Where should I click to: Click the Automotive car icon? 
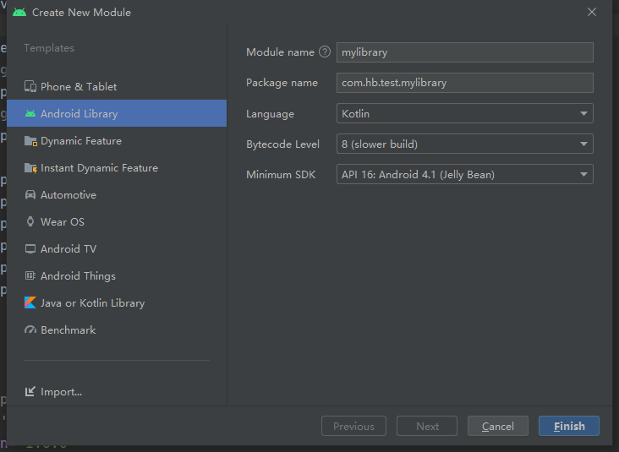(30, 195)
